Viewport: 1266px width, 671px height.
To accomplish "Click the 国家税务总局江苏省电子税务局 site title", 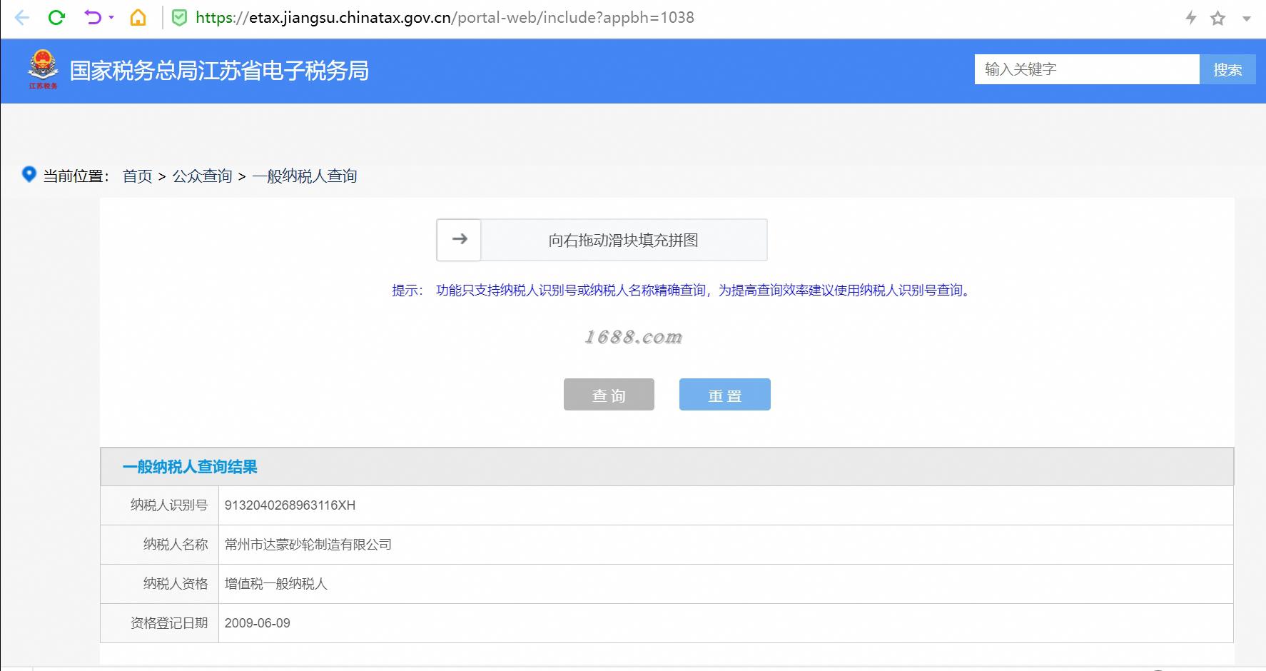I will tap(219, 71).
